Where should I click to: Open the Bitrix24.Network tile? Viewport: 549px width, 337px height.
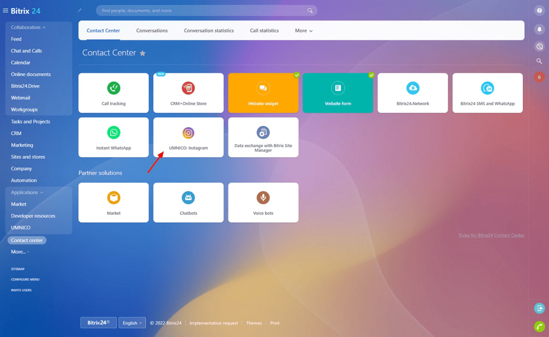pyautogui.click(x=413, y=93)
